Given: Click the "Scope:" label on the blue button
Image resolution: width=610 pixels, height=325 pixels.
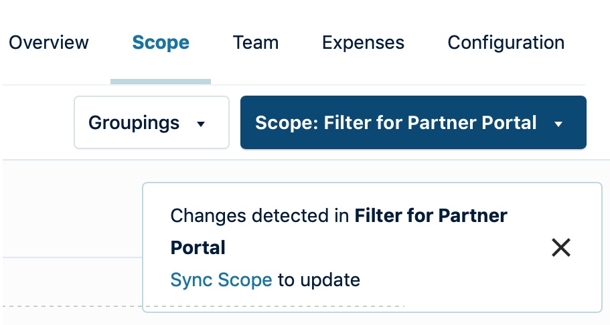Looking at the screenshot, I should pyautogui.click(x=278, y=123).
